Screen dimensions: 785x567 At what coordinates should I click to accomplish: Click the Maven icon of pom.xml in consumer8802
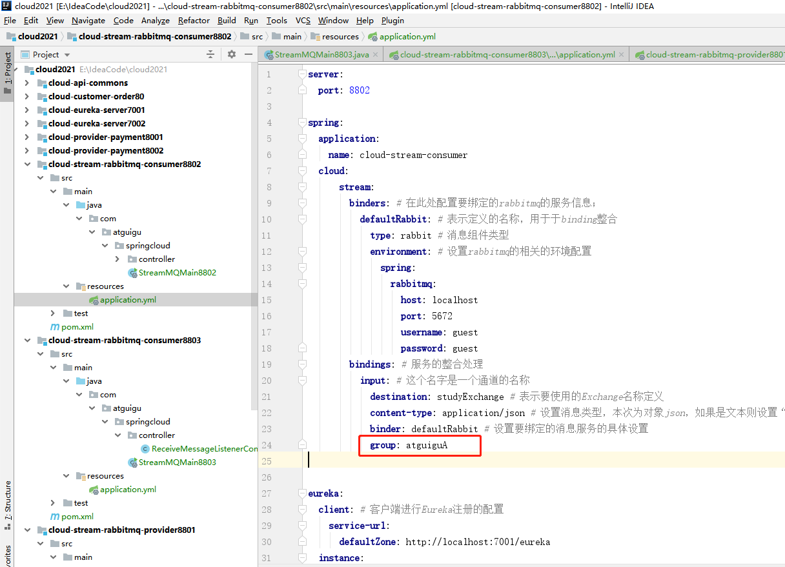tap(56, 327)
